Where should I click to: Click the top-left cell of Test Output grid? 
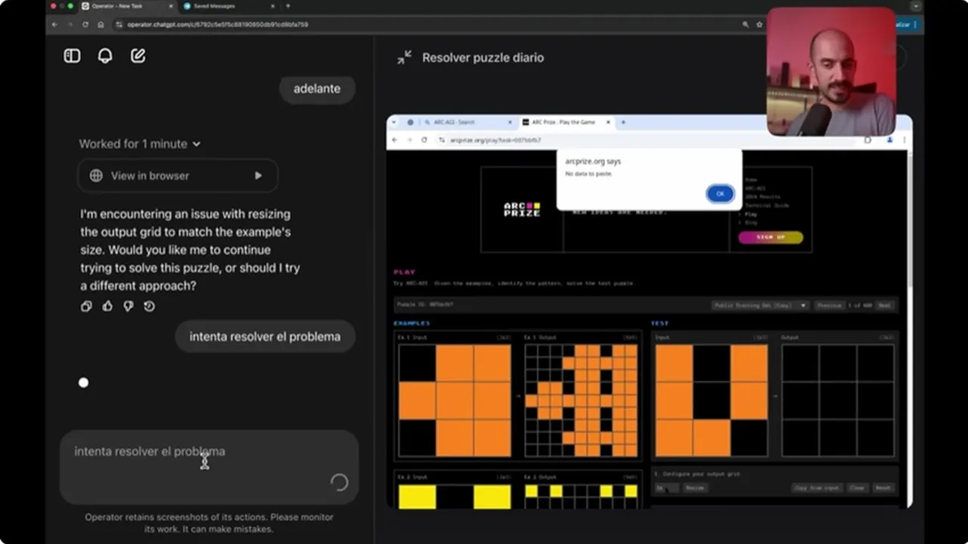click(801, 363)
